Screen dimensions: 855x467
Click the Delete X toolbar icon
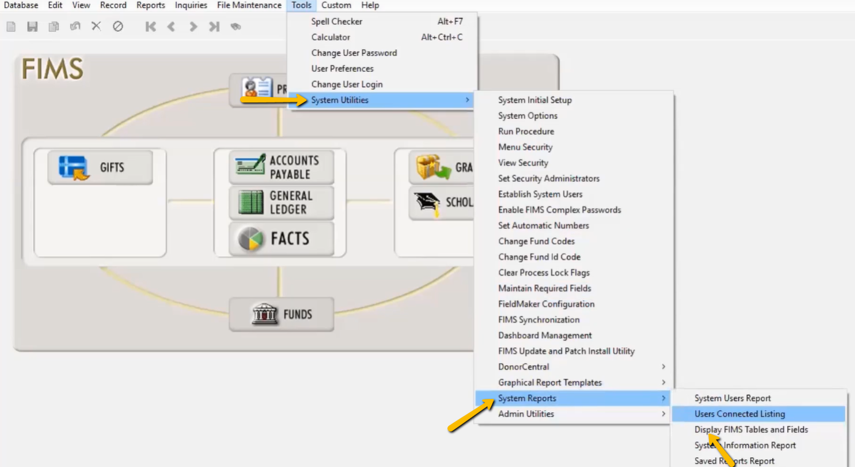[96, 26]
